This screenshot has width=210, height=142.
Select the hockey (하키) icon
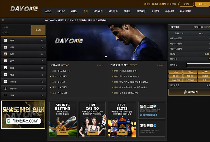[x=5, y=68]
